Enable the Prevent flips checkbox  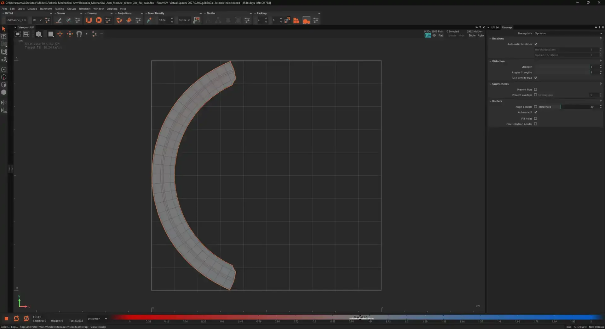click(x=536, y=89)
